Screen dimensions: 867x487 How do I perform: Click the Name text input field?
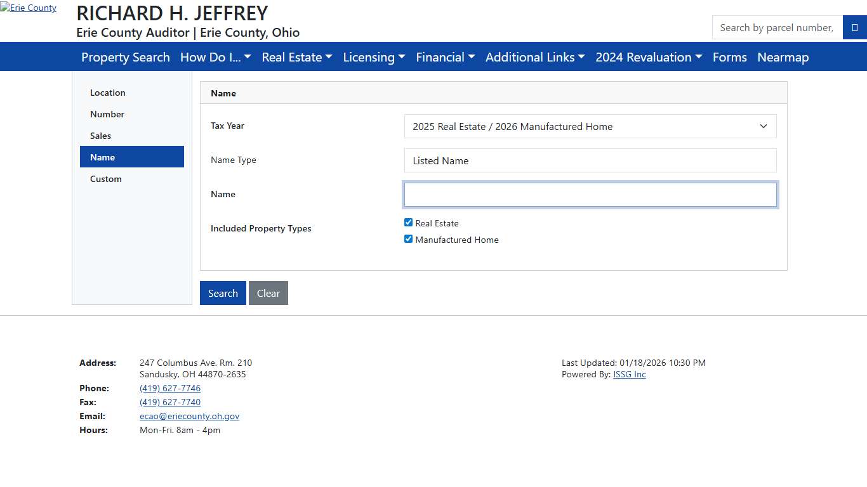tap(590, 195)
